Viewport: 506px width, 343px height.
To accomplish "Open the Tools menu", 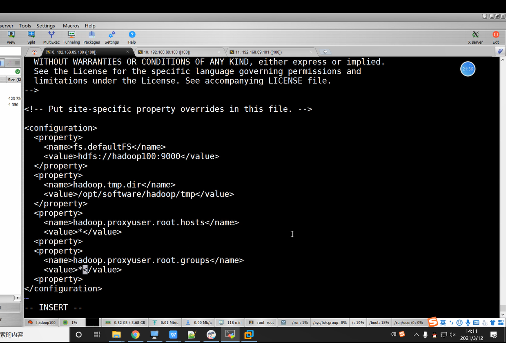I will click(25, 26).
